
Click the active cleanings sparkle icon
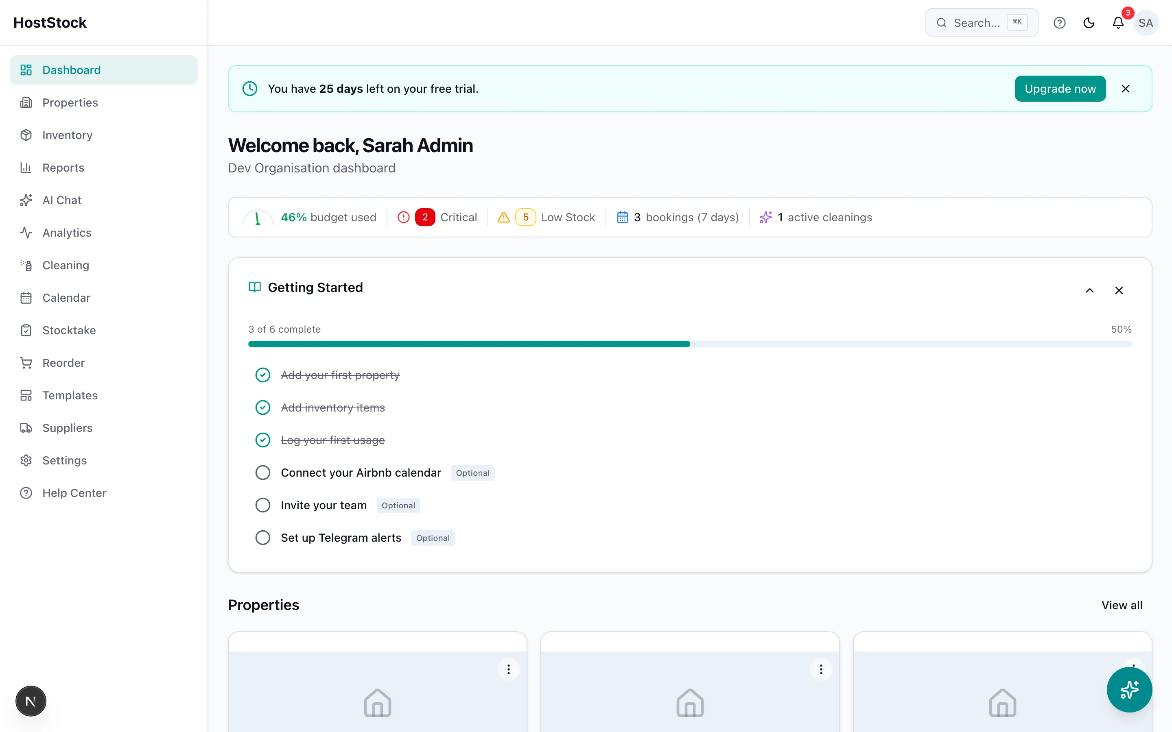coord(766,218)
